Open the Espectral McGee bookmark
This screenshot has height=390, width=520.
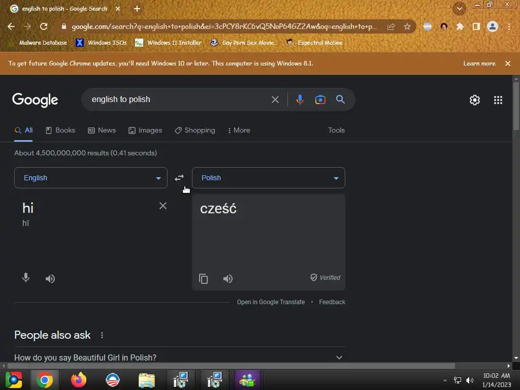[x=314, y=43]
